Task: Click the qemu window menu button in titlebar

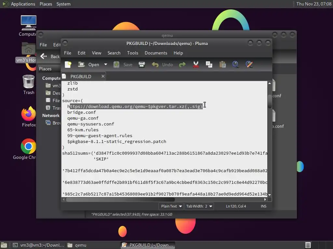Action: point(41,34)
